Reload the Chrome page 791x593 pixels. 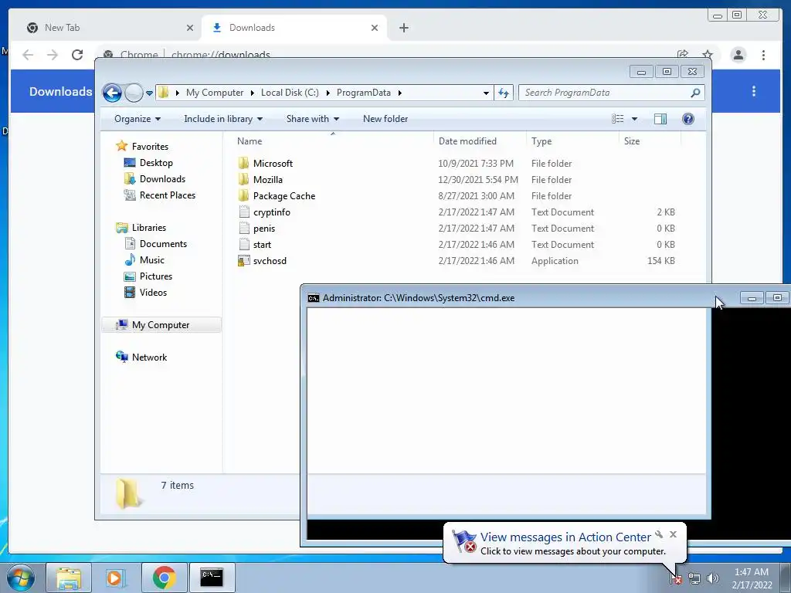tap(77, 55)
